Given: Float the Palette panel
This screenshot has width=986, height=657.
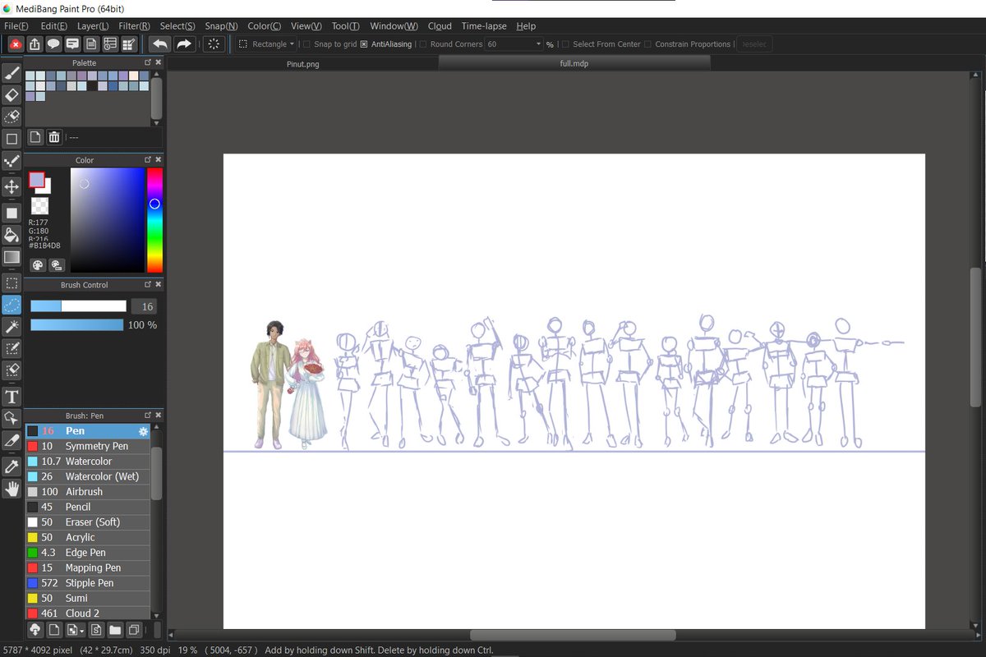Looking at the screenshot, I should (x=148, y=62).
